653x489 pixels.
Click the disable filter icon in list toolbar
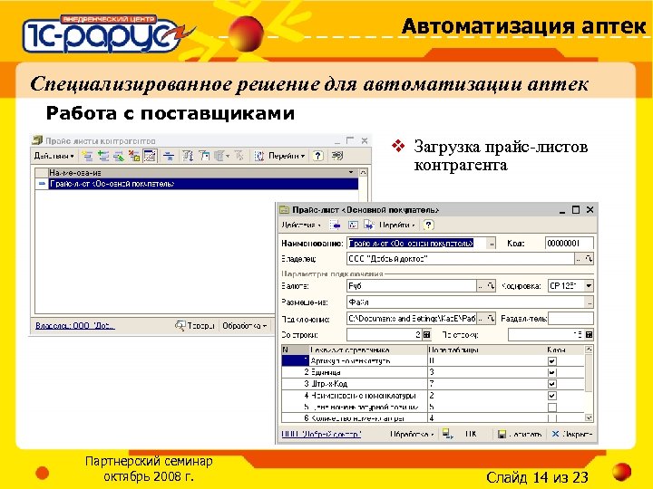coord(239,156)
